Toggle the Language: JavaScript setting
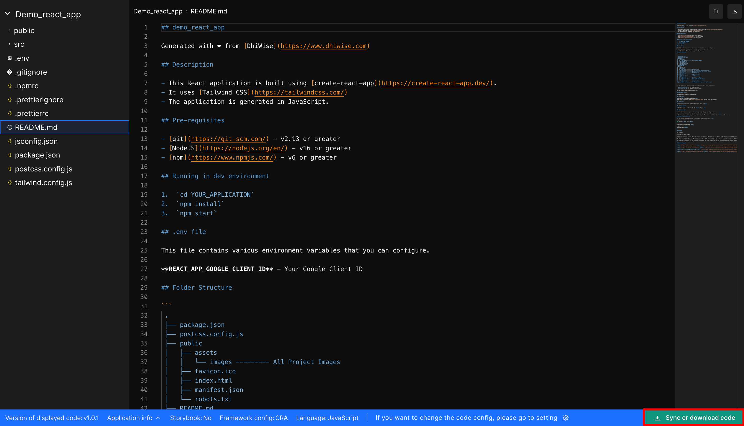 (x=327, y=418)
